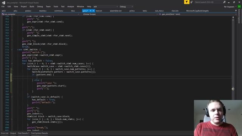Open the Help menu

point(89,7)
